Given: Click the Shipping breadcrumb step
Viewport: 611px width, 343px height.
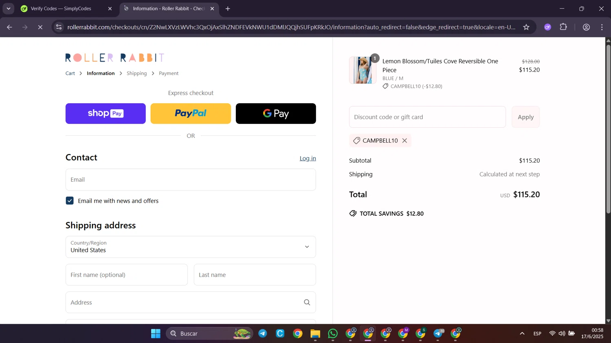Looking at the screenshot, I should (136, 73).
